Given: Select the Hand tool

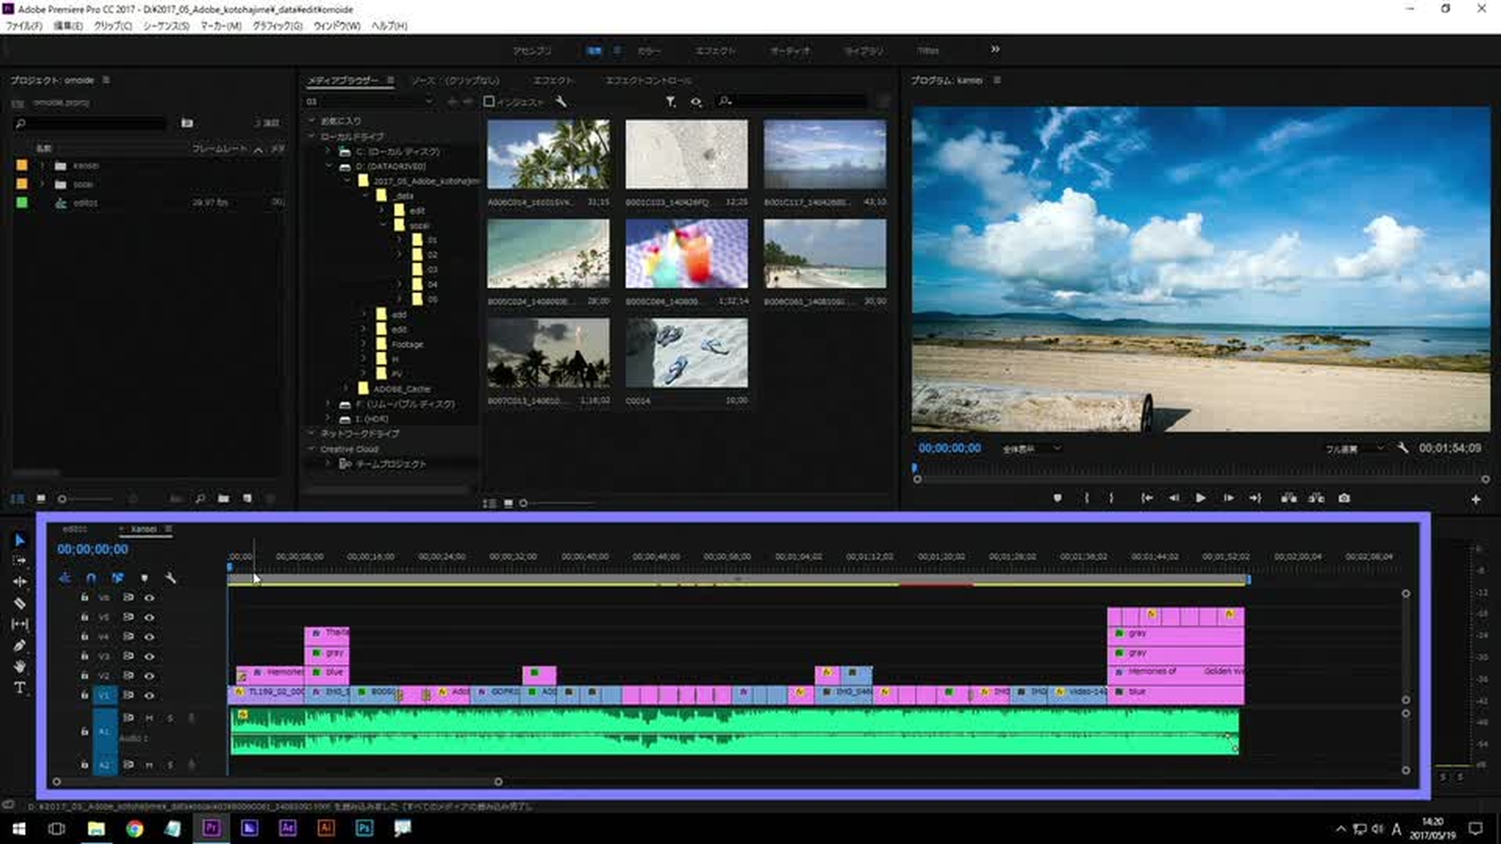Looking at the screenshot, I should (x=20, y=667).
